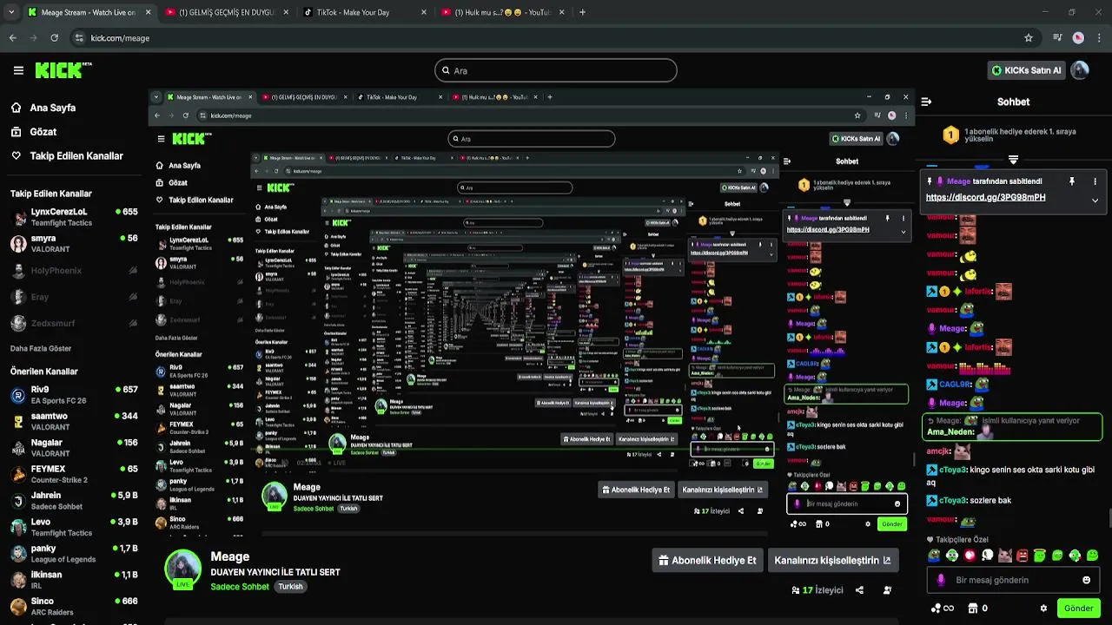Click the share icon next to the viewer count

[859, 590]
